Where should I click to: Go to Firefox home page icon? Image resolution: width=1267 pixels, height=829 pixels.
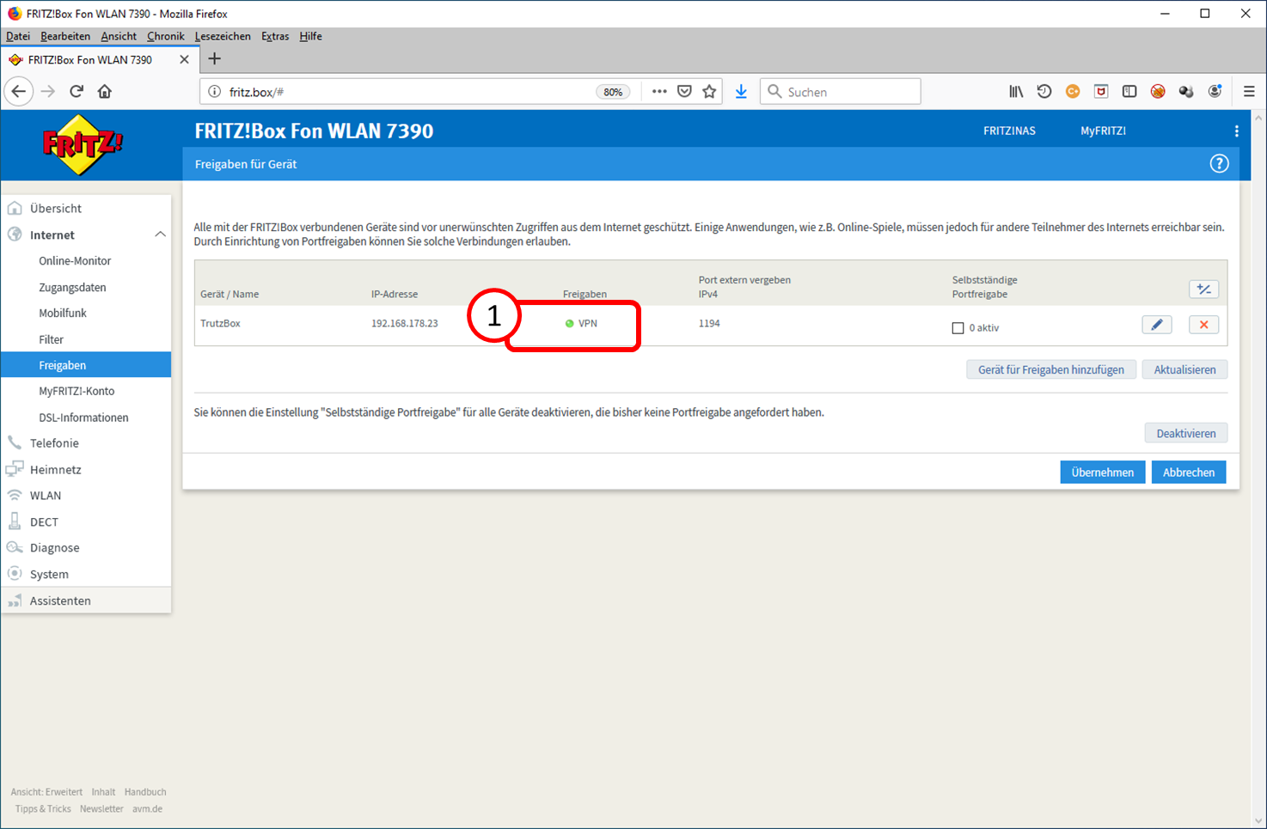coord(105,92)
